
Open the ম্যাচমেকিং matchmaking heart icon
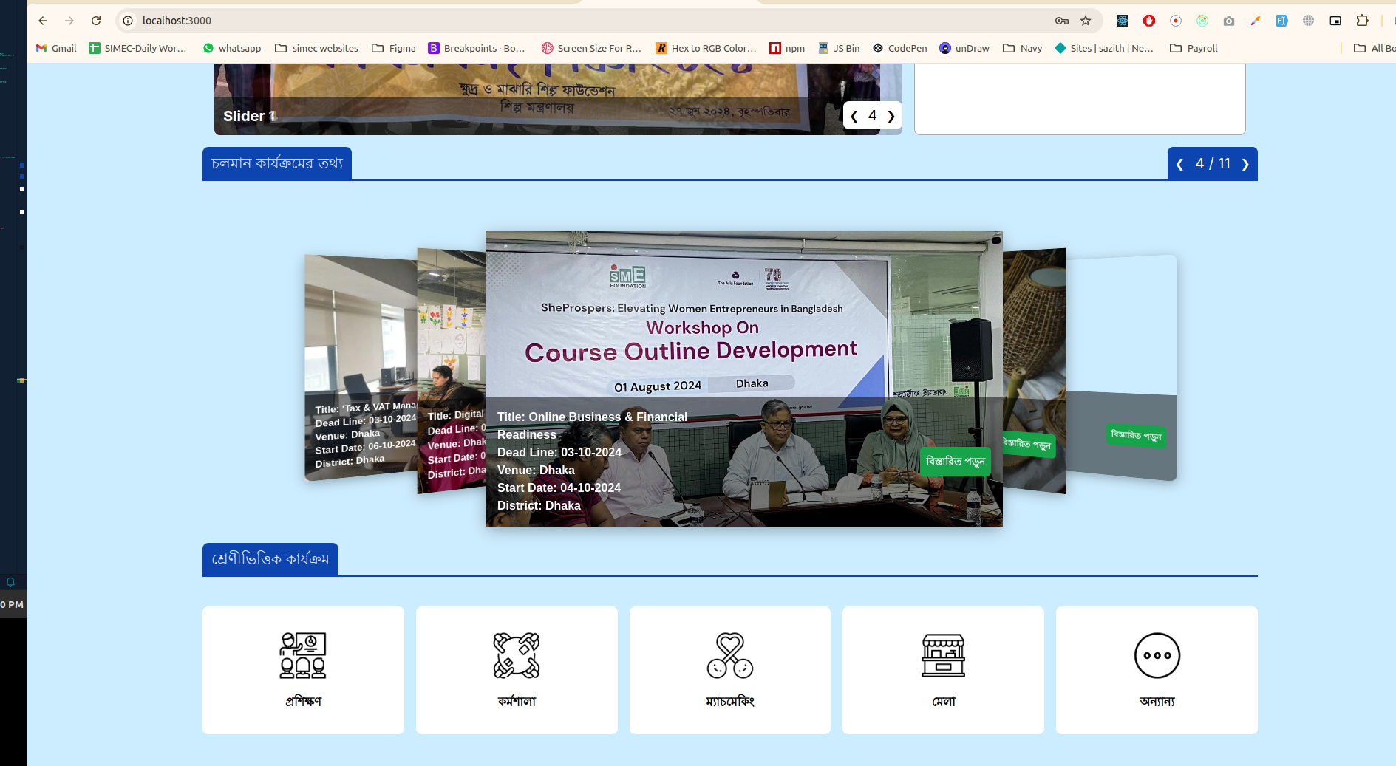(730, 655)
